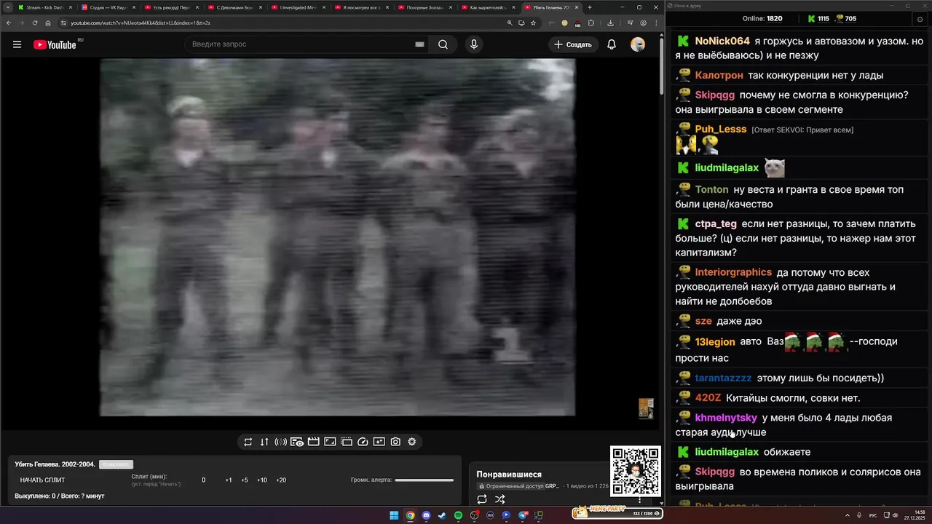Image resolution: width=932 pixels, height=524 pixels.
Task: Click the YouTube search magnifier button
Action: coord(443,44)
